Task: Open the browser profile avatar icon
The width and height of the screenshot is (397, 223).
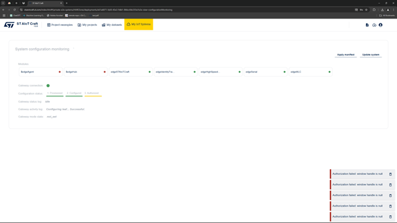Action: [388, 10]
